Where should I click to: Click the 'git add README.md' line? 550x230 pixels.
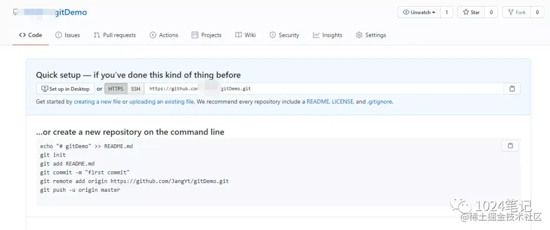click(67, 164)
